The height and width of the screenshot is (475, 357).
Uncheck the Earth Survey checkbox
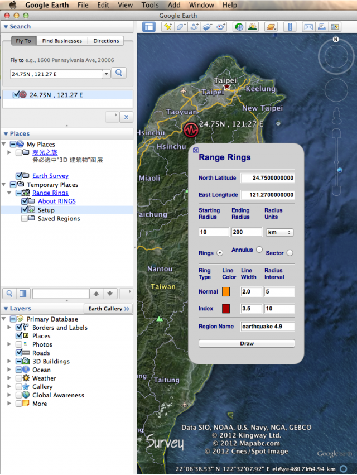click(x=19, y=176)
